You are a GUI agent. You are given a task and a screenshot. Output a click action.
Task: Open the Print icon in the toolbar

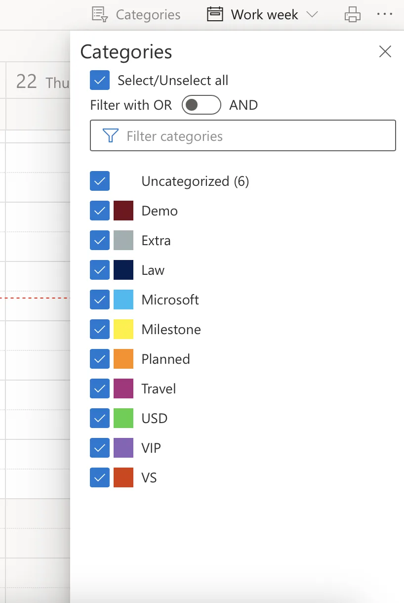pos(352,14)
